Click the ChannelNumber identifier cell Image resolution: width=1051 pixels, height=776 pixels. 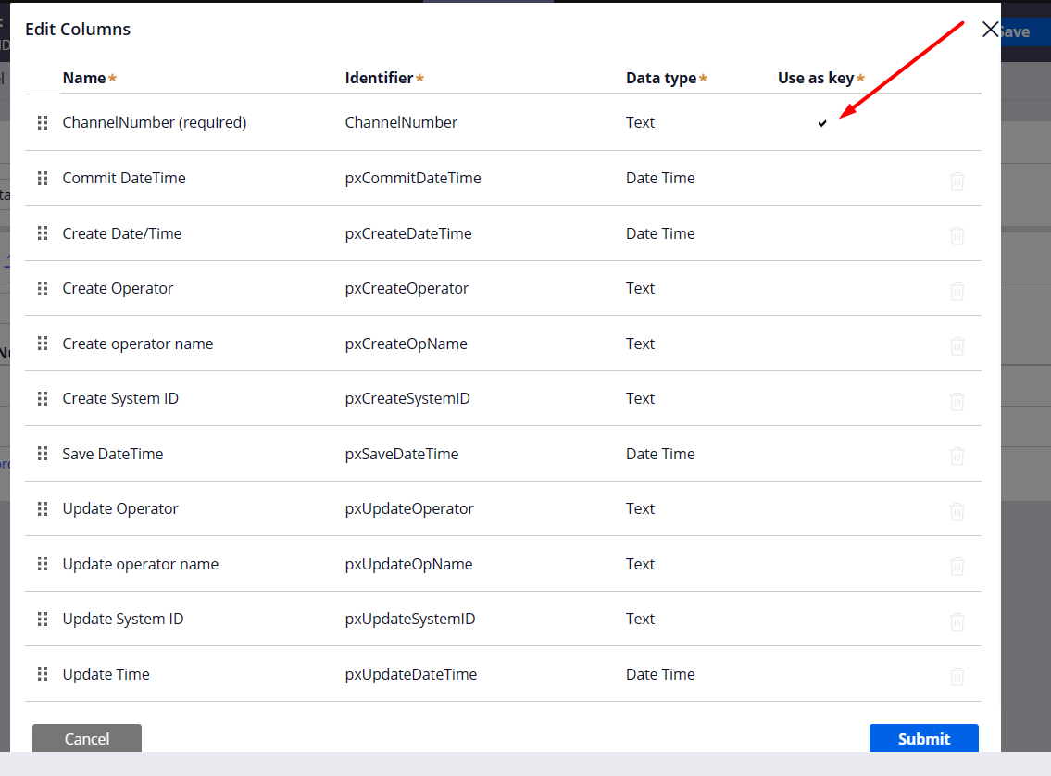[402, 122]
